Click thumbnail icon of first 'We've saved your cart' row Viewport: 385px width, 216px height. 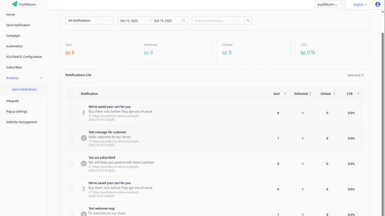[x=84, y=113]
